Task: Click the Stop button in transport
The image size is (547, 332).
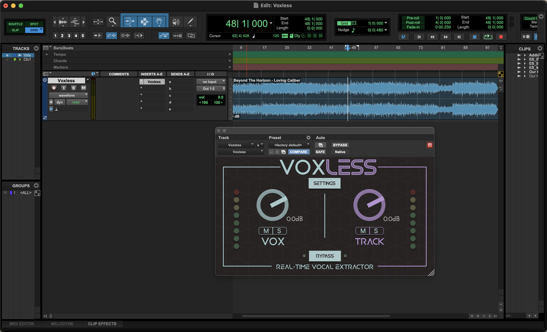Action: coord(474,37)
